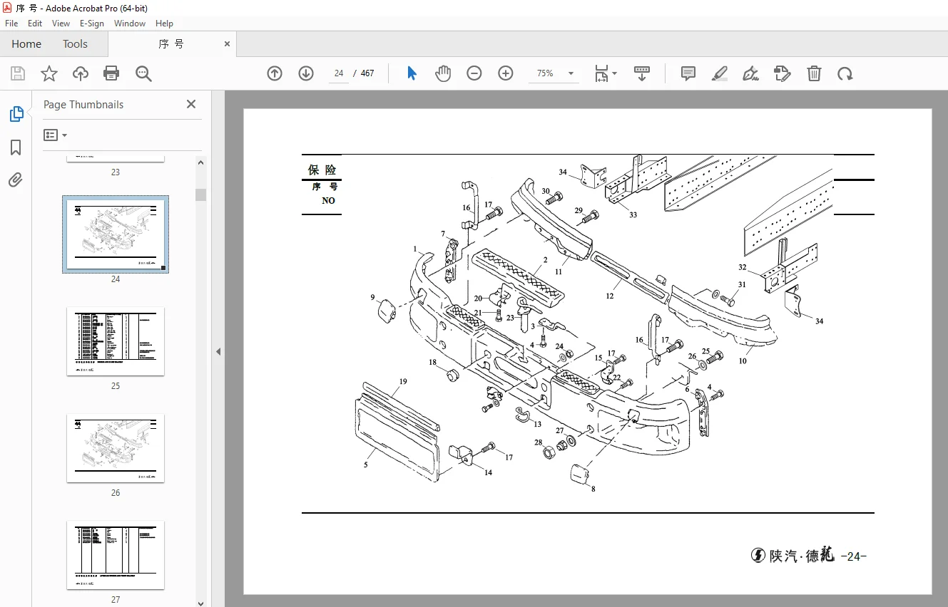Image resolution: width=948 pixels, height=607 pixels.
Task: Select the page 27 thumbnail
Action: [116, 555]
